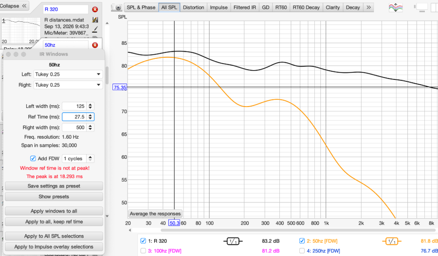Screen dimensions: 438x256
Task: Open the Left window type dropdown
Action: click(x=68, y=74)
